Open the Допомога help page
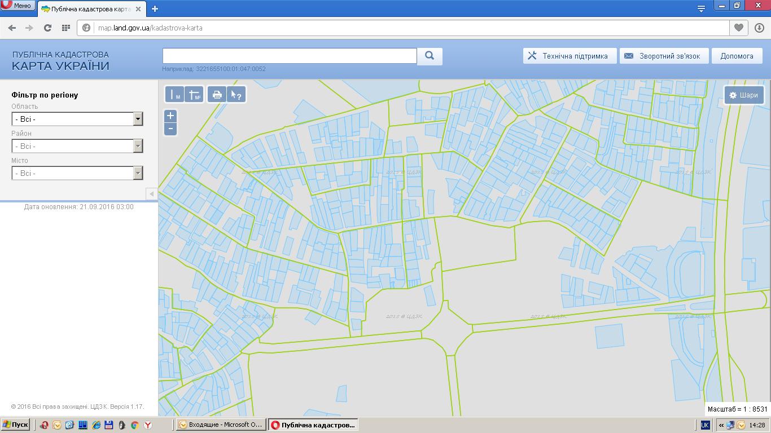The height and width of the screenshot is (433, 771). tap(737, 56)
